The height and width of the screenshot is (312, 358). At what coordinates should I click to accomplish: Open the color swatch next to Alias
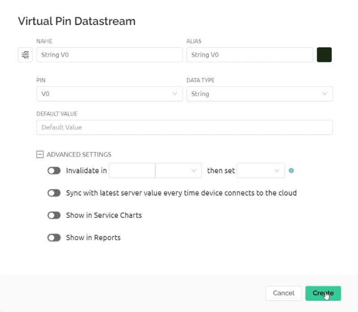(x=324, y=54)
